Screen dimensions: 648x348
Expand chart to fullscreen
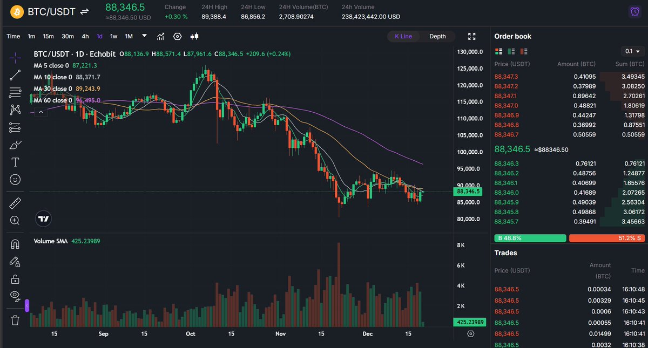coord(471,36)
